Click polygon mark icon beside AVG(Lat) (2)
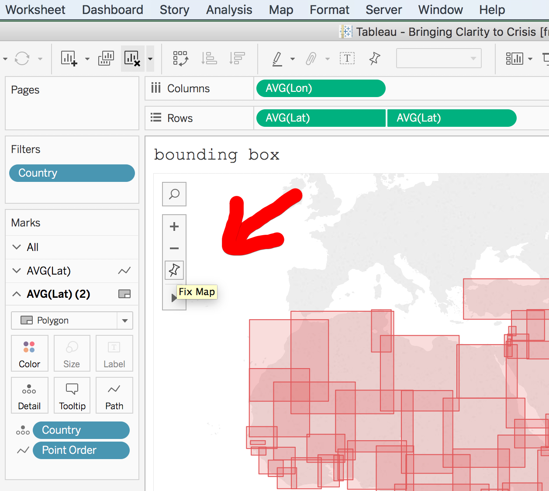The width and height of the screenshot is (549, 491). [124, 294]
